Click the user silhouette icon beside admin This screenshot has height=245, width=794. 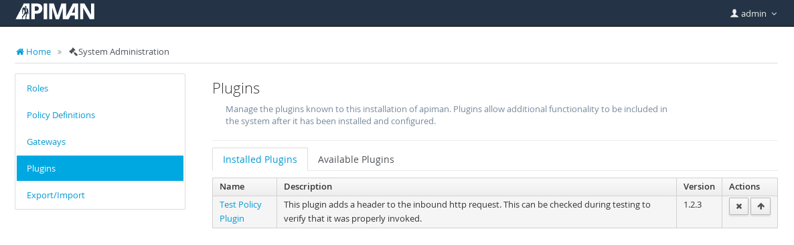pos(734,13)
